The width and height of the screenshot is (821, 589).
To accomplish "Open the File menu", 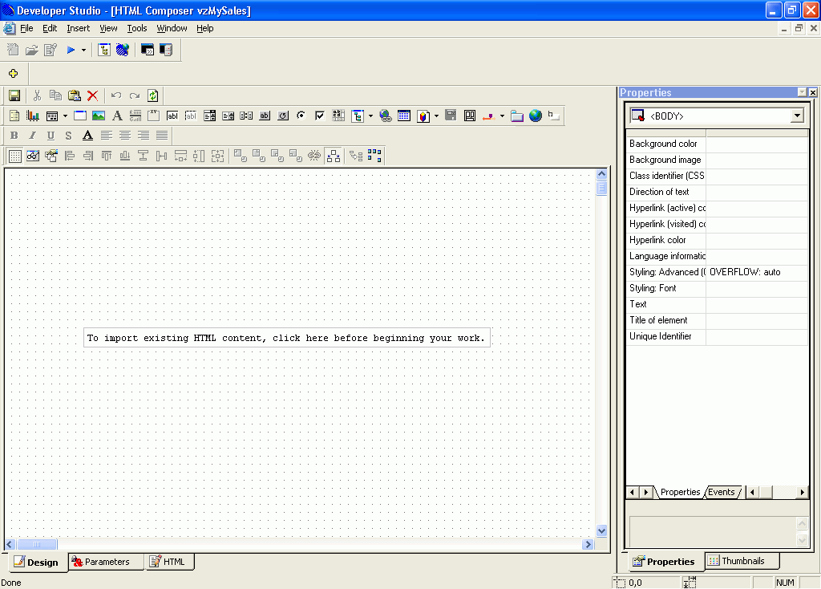I will 26,28.
